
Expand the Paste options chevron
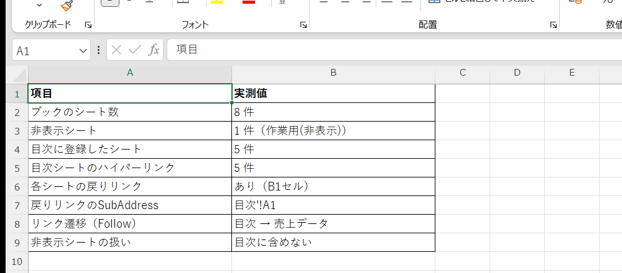[39, 5]
